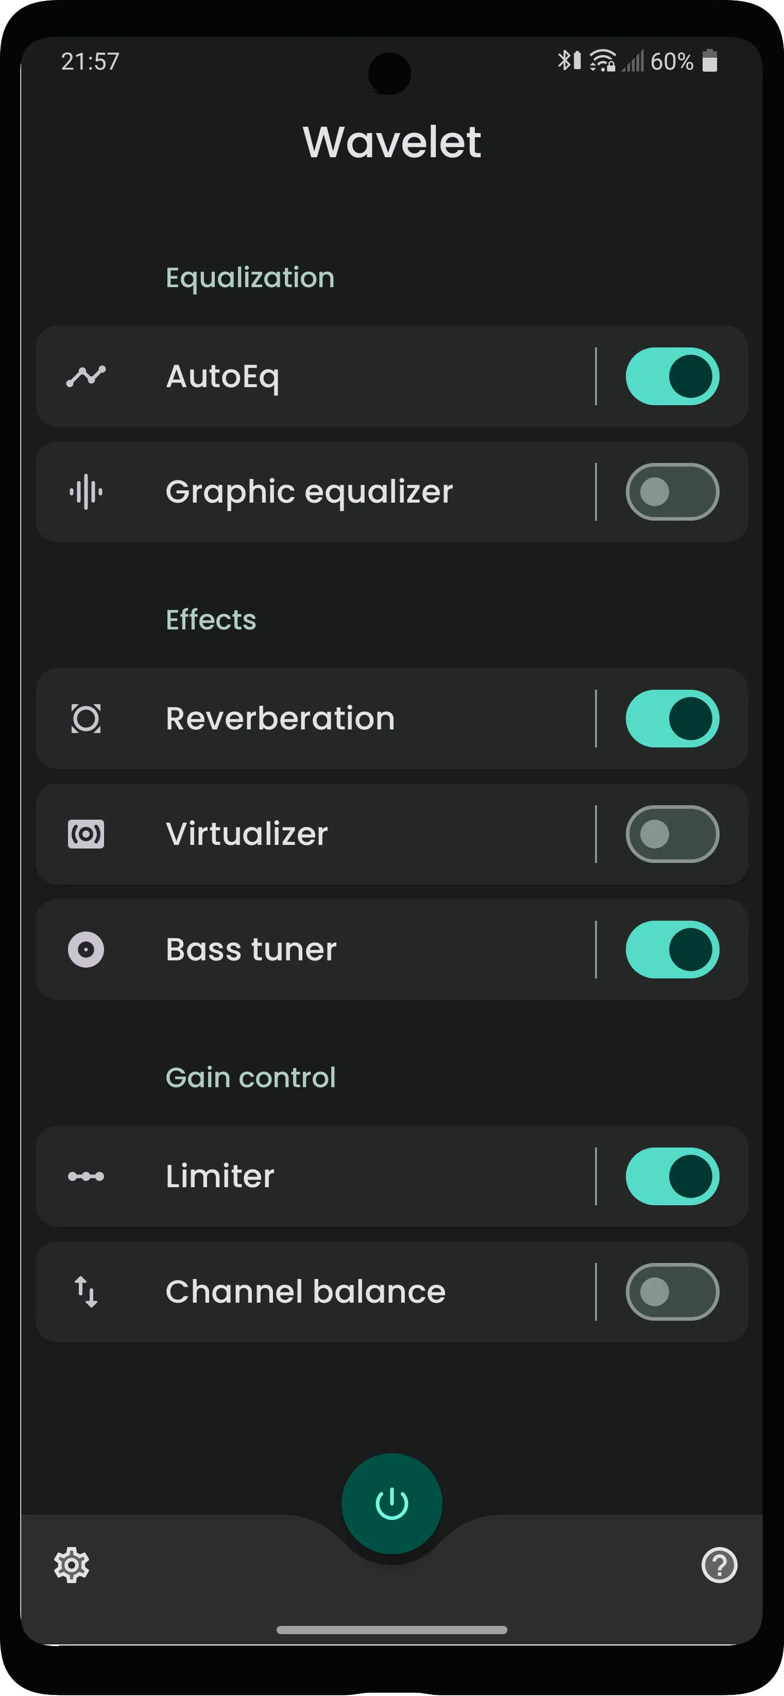Turn off the Reverberation toggle
Screen dimensions: 784x1696
672,718
